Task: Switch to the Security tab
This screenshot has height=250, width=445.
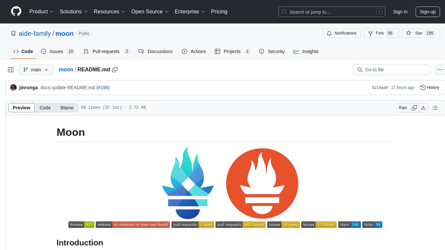Action: coord(272,51)
